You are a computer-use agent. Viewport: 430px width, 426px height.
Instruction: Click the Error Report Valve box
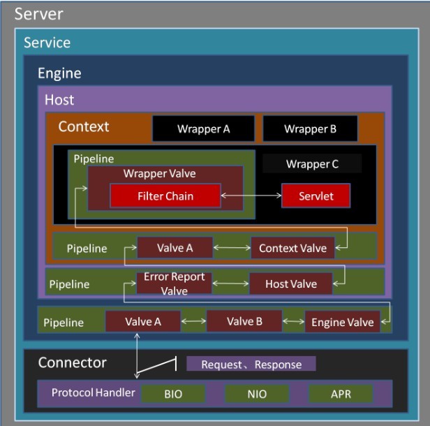[x=175, y=284]
